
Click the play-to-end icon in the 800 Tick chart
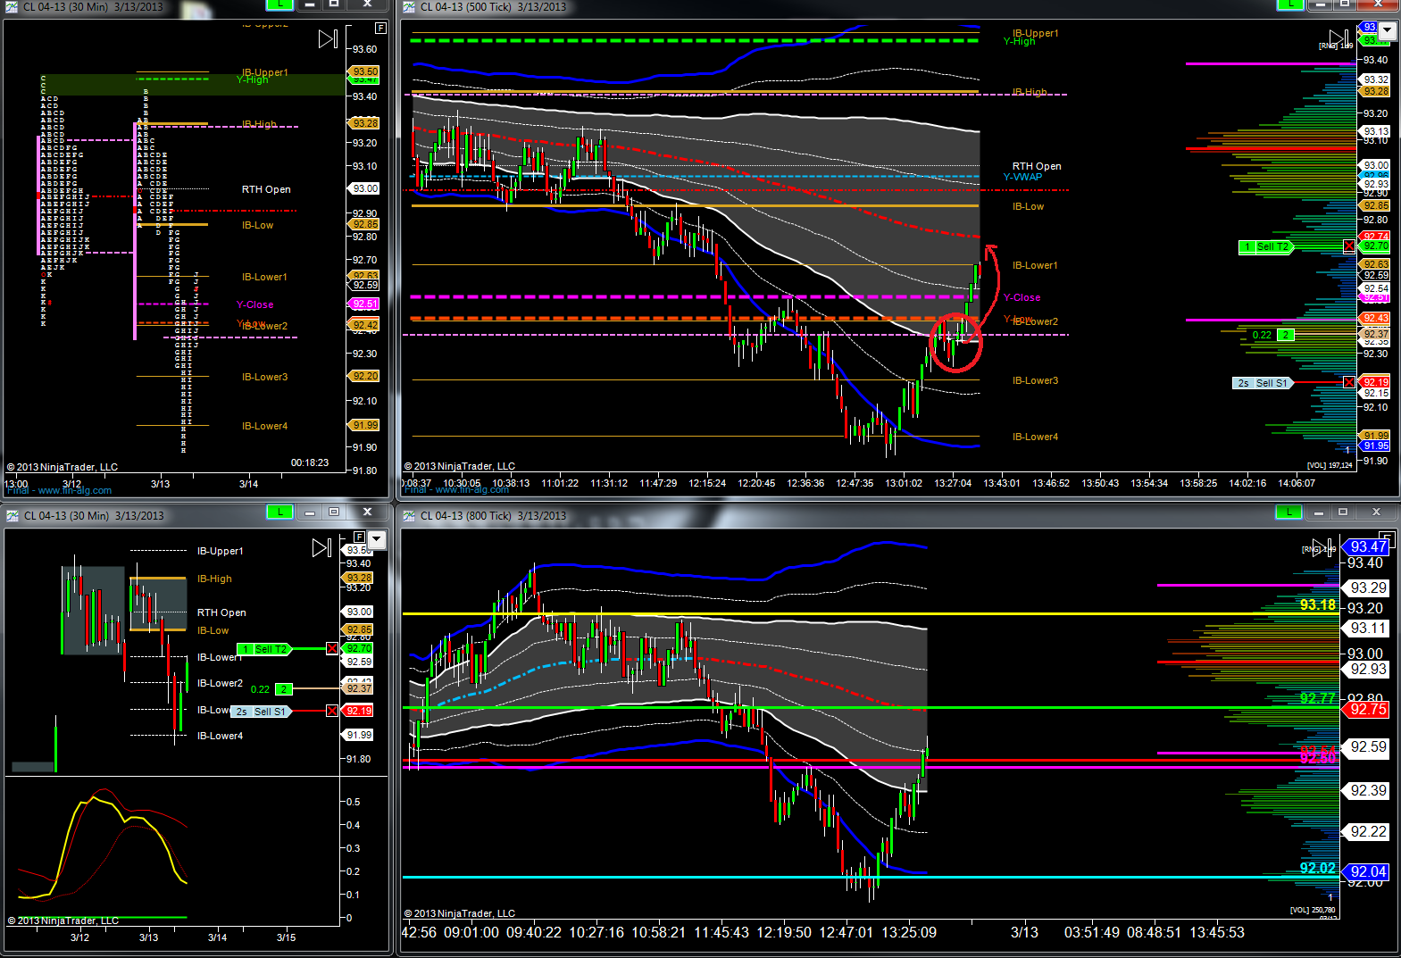(x=1323, y=546)
